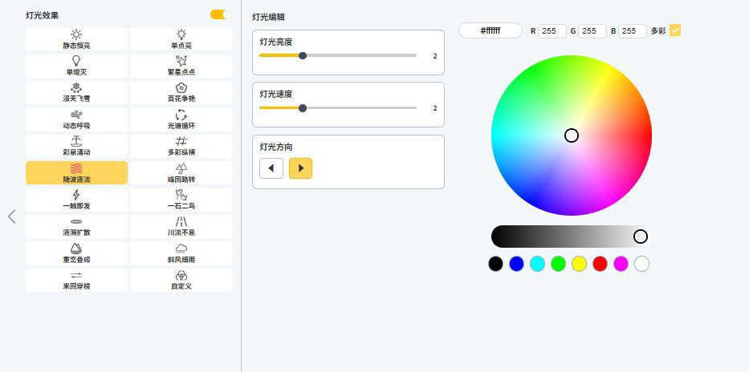749x372 pixels.
Task: Set light direction to right arrow
Action: point(300,168)
